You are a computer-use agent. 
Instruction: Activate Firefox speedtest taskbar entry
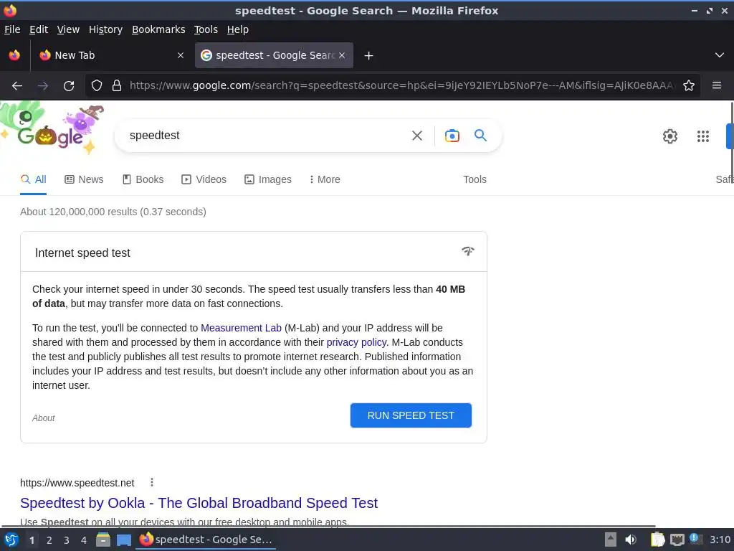(206, 540)
